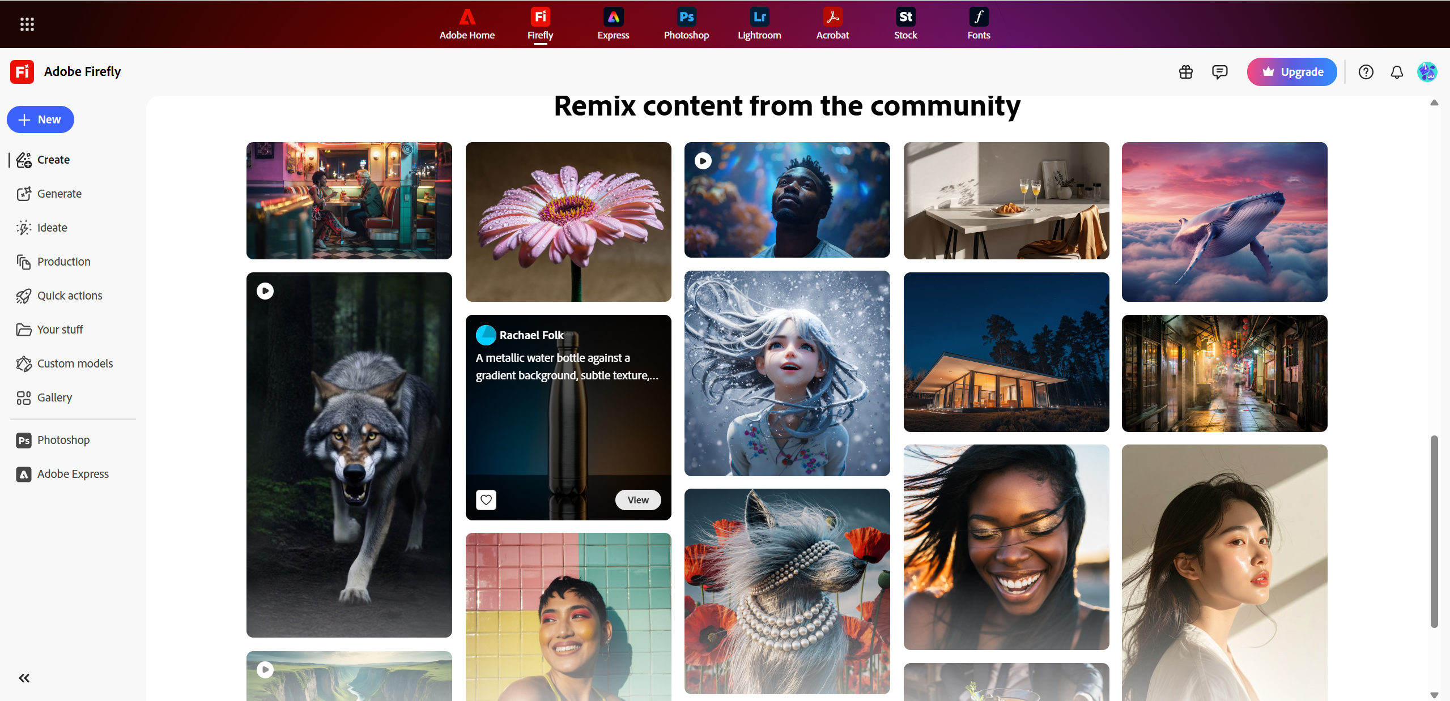This screenshot has height=701, width=1450.
Task: Play the wolf video thumbnail
Action: (x=265, y=291)
